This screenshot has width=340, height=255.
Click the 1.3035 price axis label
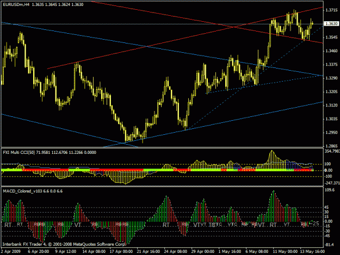pyautogui.click(x=331, y=119)
